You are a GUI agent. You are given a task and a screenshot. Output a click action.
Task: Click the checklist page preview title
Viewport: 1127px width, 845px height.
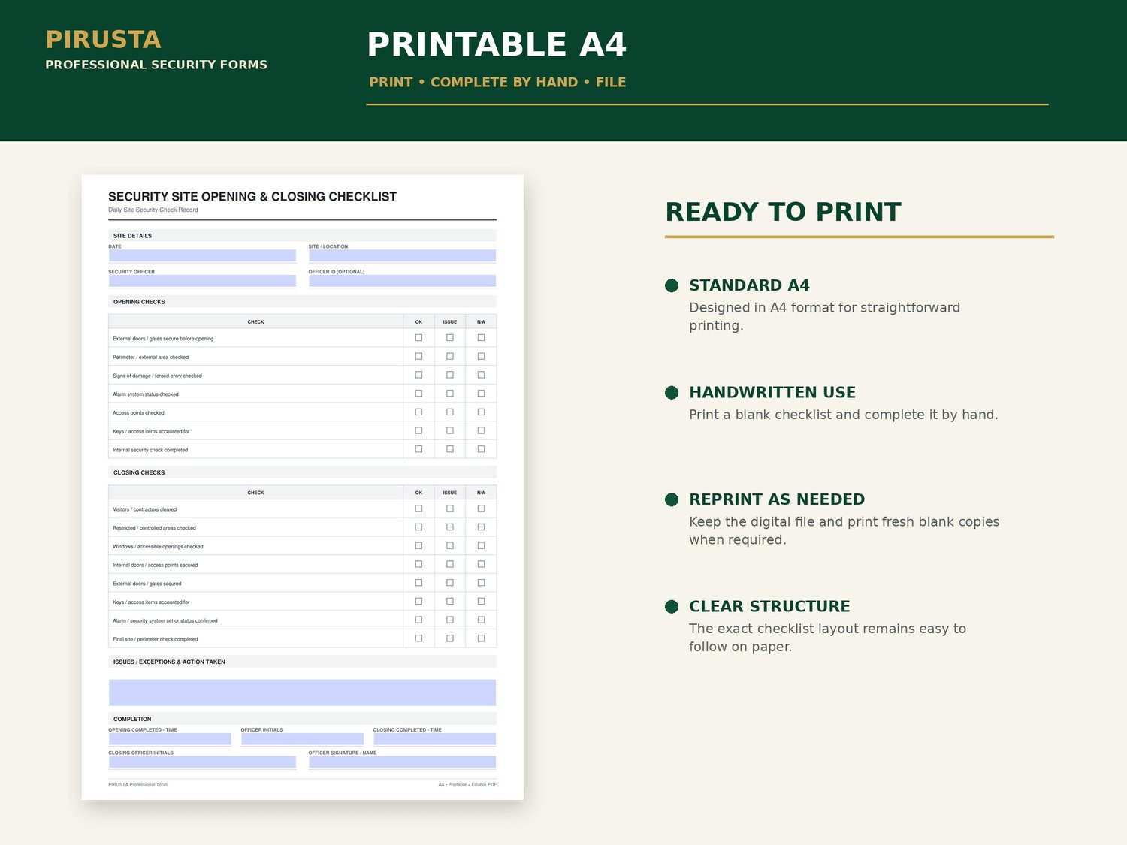252,197
